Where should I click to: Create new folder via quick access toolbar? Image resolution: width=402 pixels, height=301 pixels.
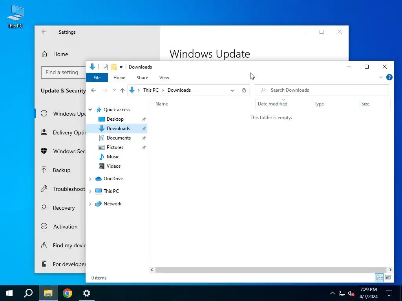[x=114, y=67]
